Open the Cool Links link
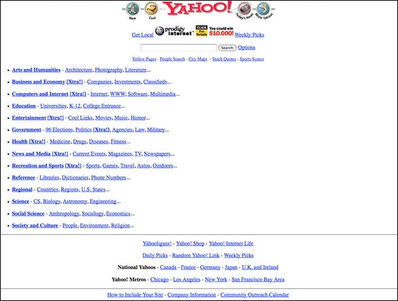Image resolution: width=398 pixels, height=301 pixels. coord(80,118)
